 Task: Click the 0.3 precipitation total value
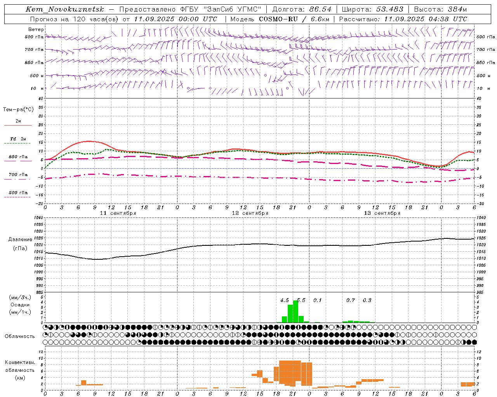pos(367,300)
